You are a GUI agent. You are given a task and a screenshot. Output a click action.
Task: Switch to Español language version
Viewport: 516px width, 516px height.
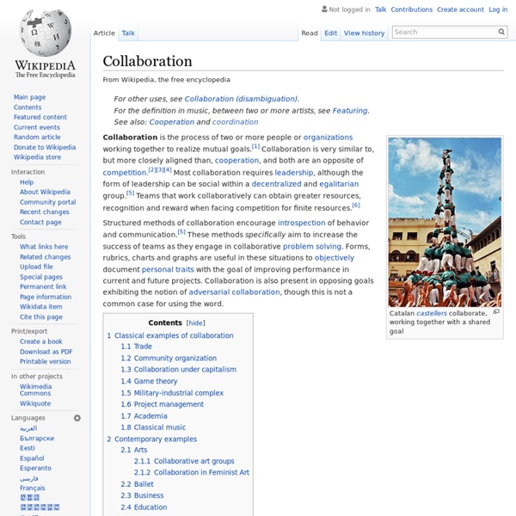pyautogui.click(x=32, y=458)
